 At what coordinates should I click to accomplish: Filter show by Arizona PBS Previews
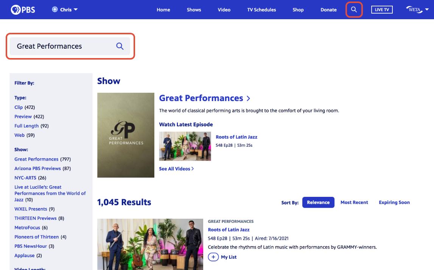37,169
